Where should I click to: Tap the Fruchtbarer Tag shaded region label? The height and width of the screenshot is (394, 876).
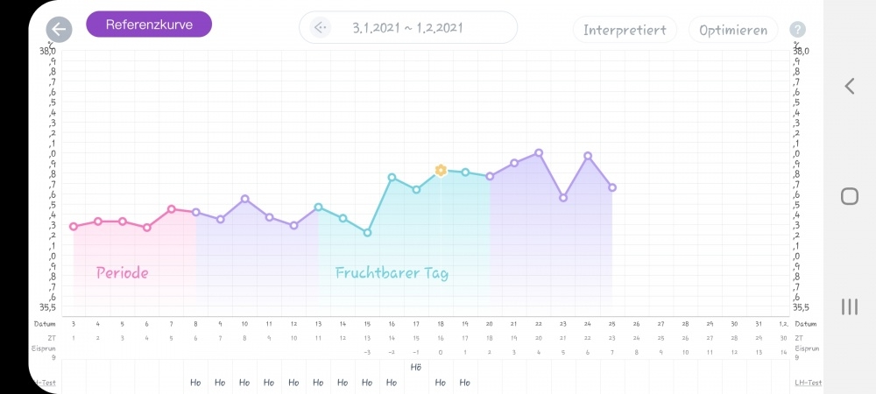(392, 272)
